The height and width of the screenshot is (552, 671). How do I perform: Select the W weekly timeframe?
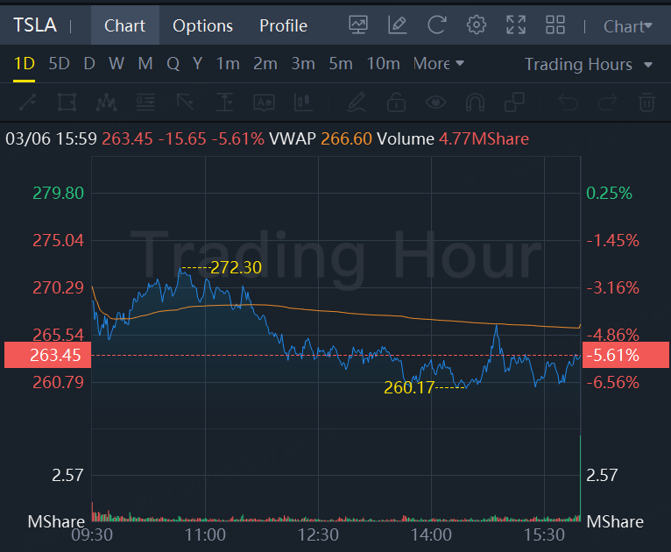click(x=117, y=63)
